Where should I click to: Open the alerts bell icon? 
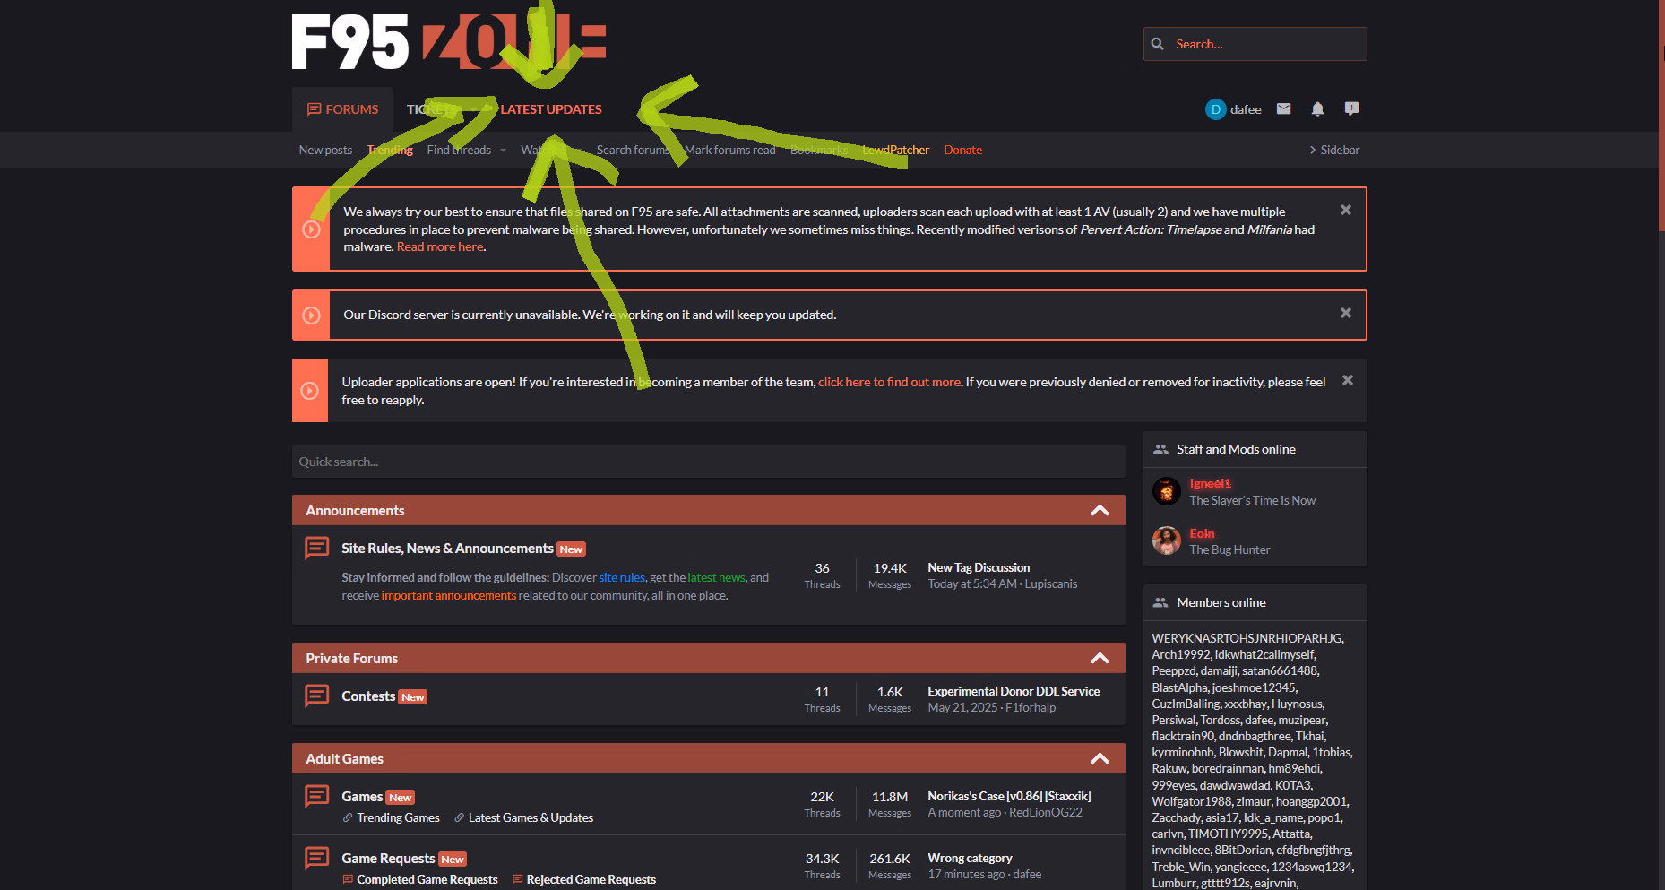tap(1317, 108)
